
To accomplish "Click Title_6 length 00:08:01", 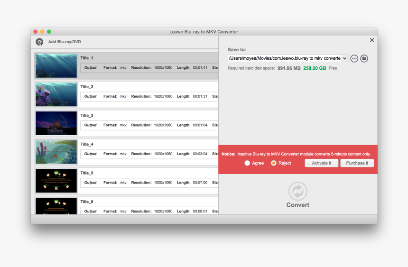I will tap(200, 212).
